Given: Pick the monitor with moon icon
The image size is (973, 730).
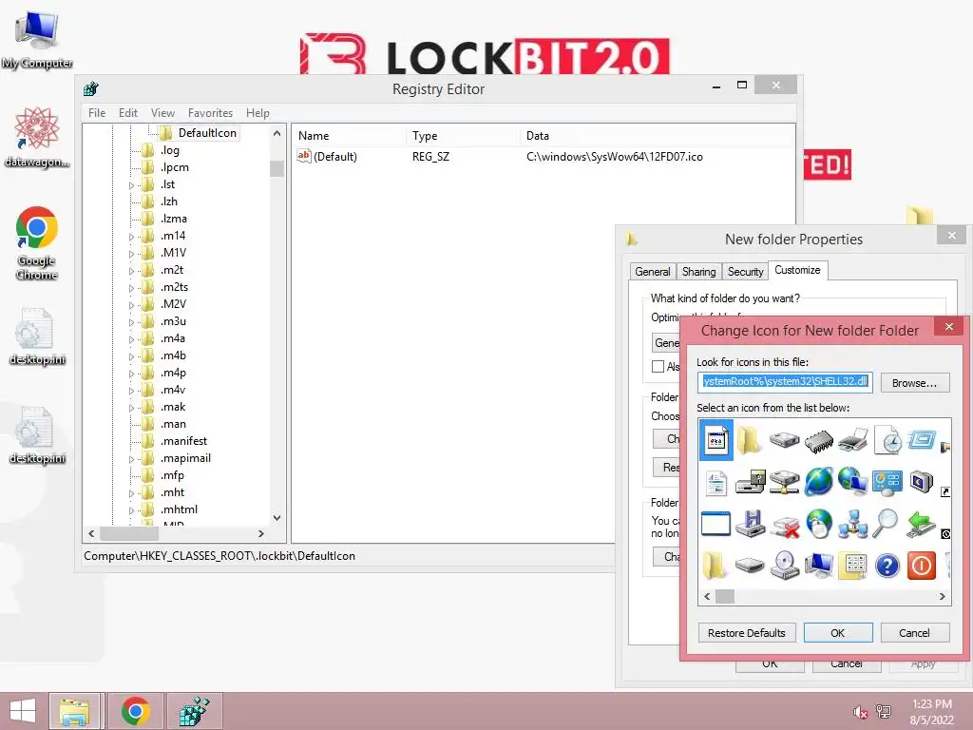Looking at the screenshot, I should [922, 482].
